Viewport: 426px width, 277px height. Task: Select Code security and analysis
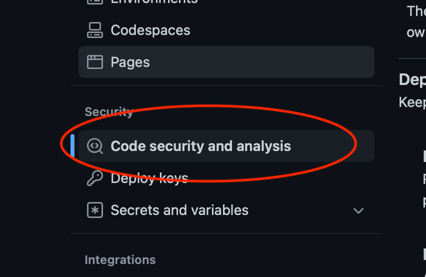click(x=201, y=146)
